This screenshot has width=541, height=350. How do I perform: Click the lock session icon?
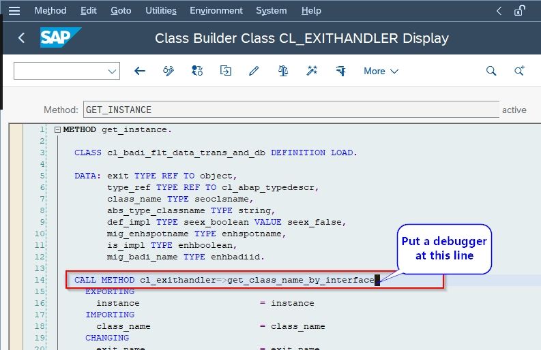tap(519, 11)
